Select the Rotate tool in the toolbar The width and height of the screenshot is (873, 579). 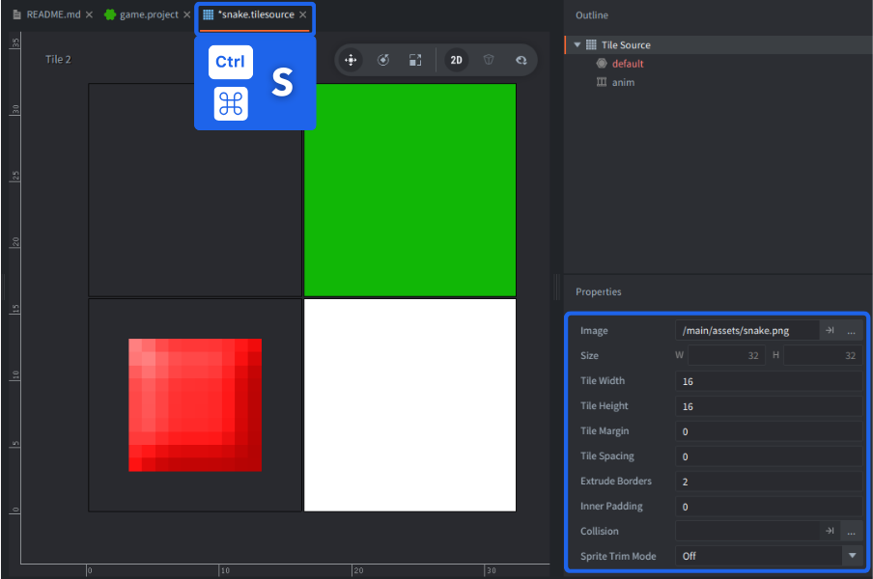tap(382, 59)
